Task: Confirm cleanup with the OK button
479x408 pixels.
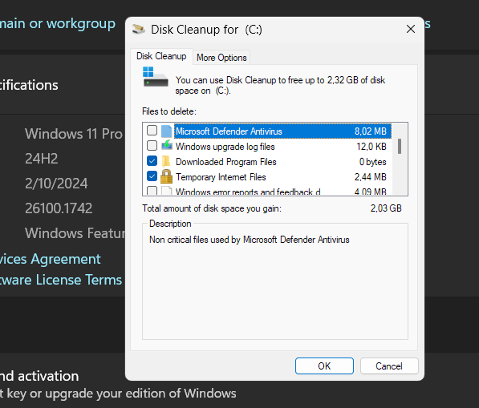Action: [324, 366]
